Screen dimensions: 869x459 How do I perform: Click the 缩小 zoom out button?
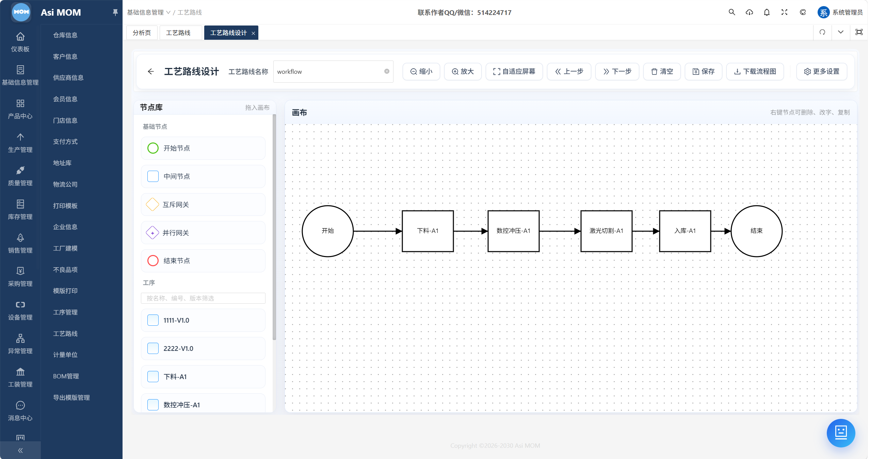click(x=421, y=71)
